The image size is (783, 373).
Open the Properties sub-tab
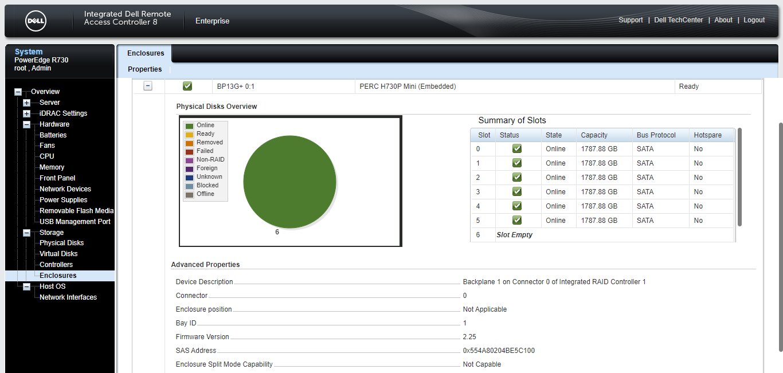pos(145,69)
